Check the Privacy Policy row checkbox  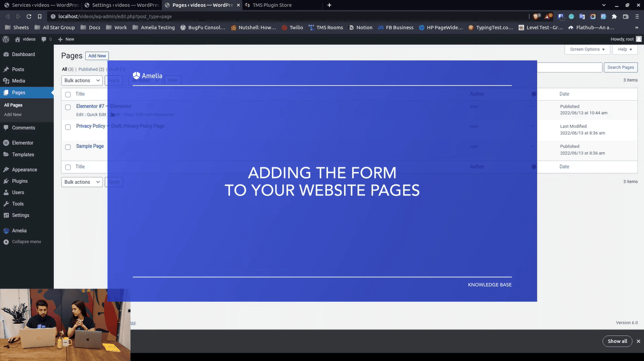point(68,127)
